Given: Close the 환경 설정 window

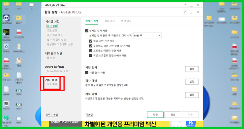Looking at the screenshot, I should click(198, 12).
